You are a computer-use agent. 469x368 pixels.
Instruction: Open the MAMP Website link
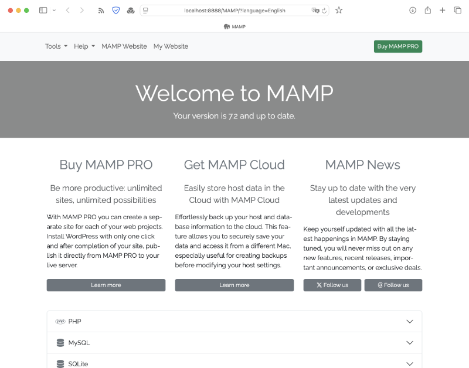(124, 46)
